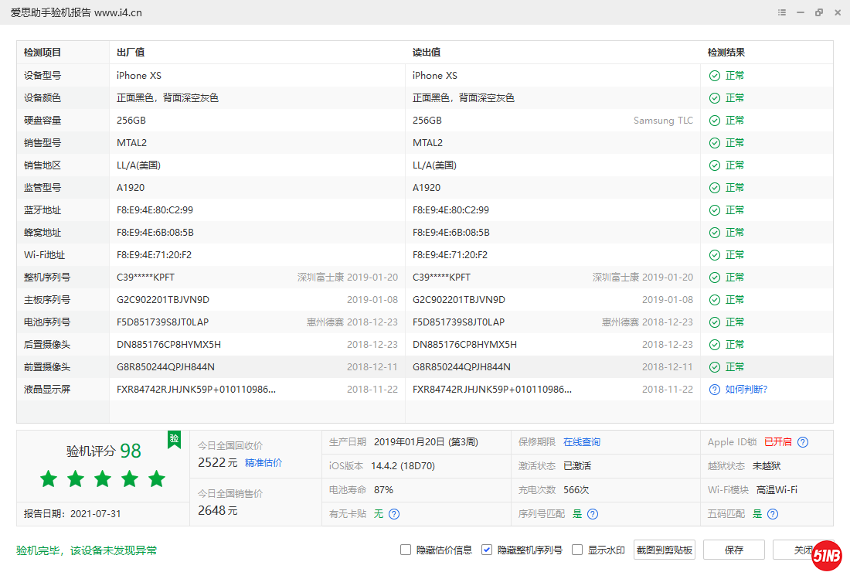Toggle the 显示水印 checkbox
This screenshot has height=579, width=850.
(577, 550)
